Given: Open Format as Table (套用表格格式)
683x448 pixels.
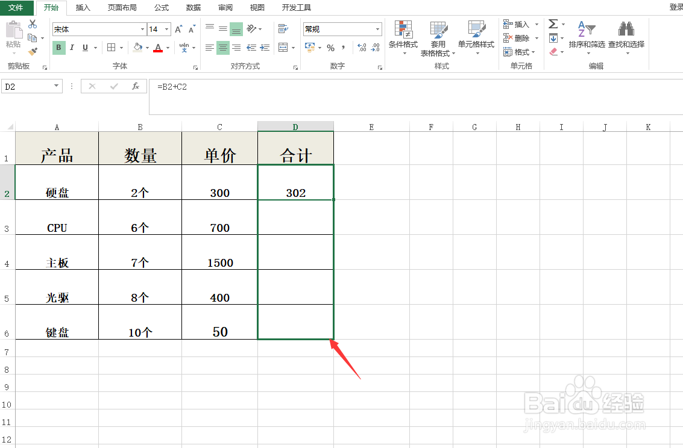Looking at the screenshot, I should pyautogui.click(x=438, y=39).
